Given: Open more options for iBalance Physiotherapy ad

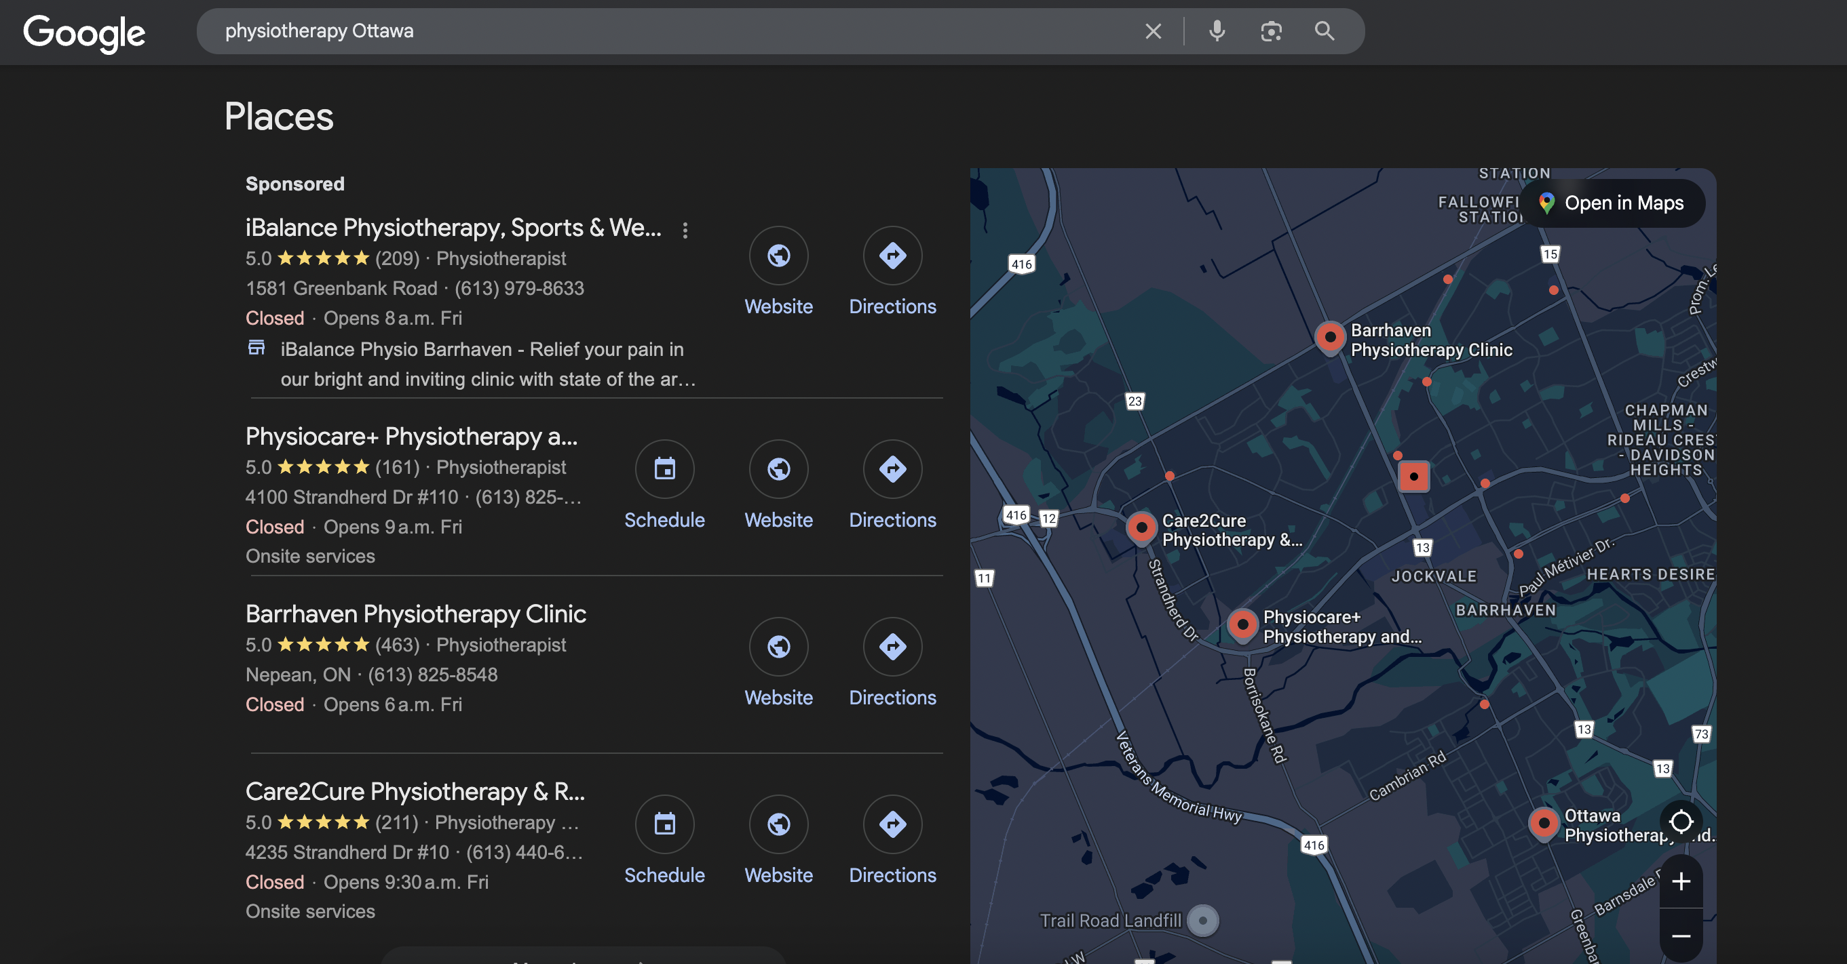Looking at the screenshot, I should (685, 230).
